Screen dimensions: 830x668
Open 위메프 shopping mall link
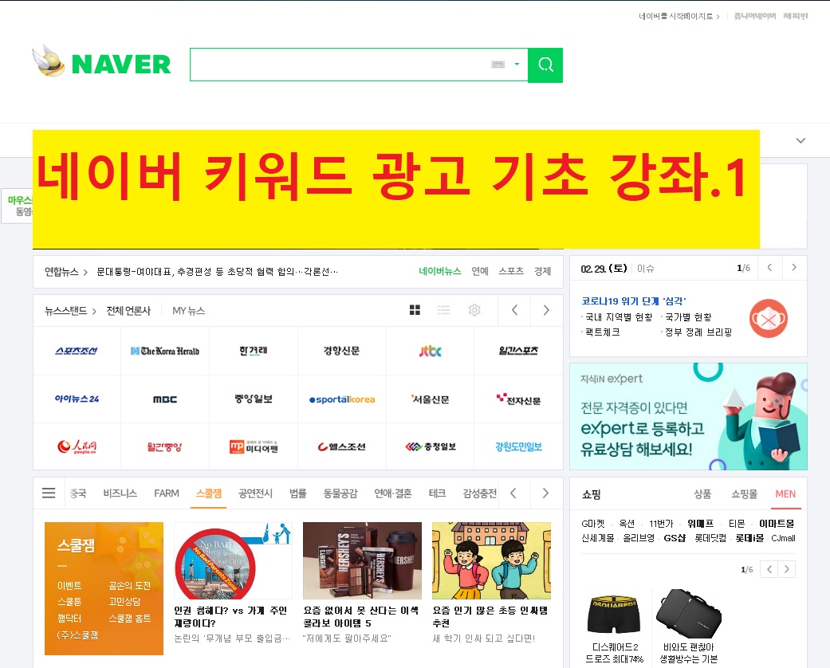coord(700,524)
